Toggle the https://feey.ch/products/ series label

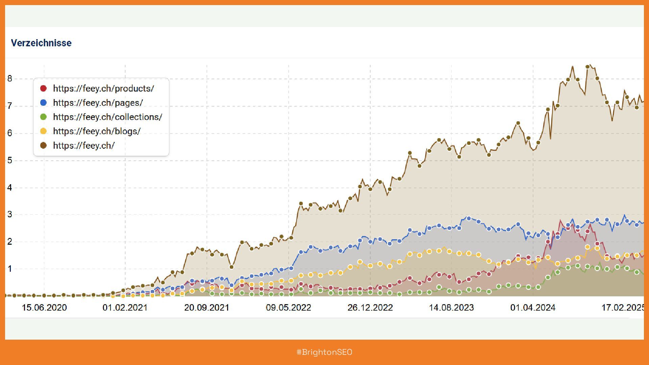click(103, 89)
